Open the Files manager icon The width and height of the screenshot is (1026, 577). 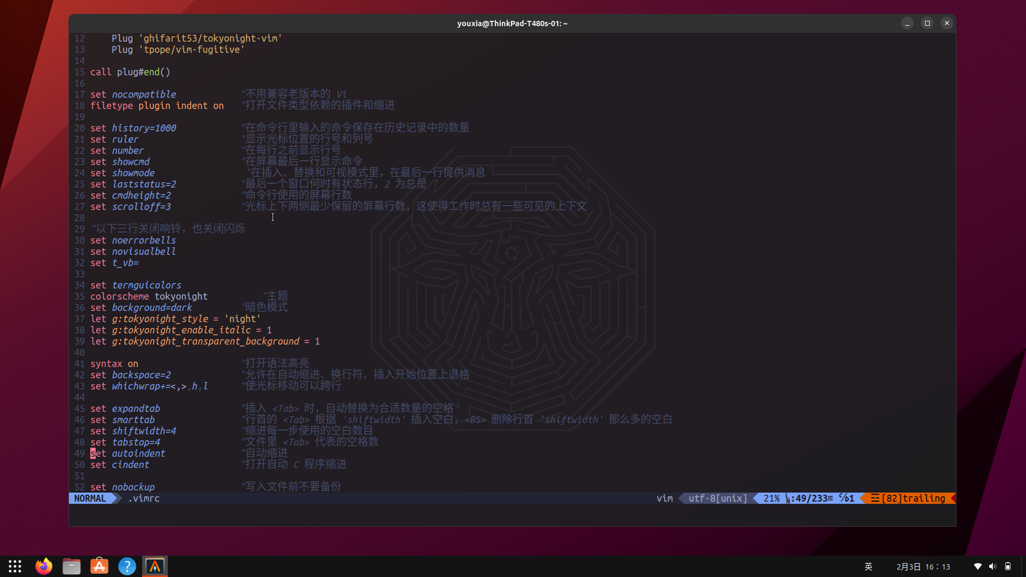71,566
